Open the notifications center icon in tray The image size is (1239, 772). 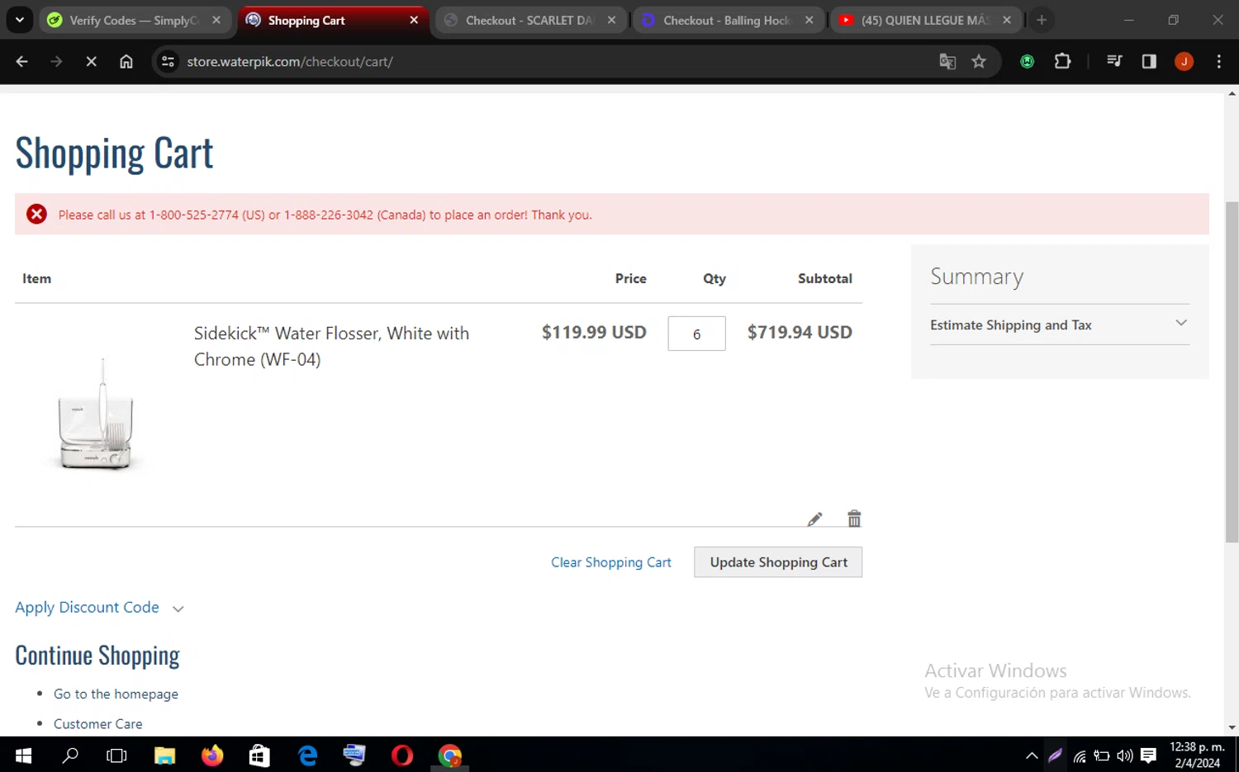click(1148, 755)
